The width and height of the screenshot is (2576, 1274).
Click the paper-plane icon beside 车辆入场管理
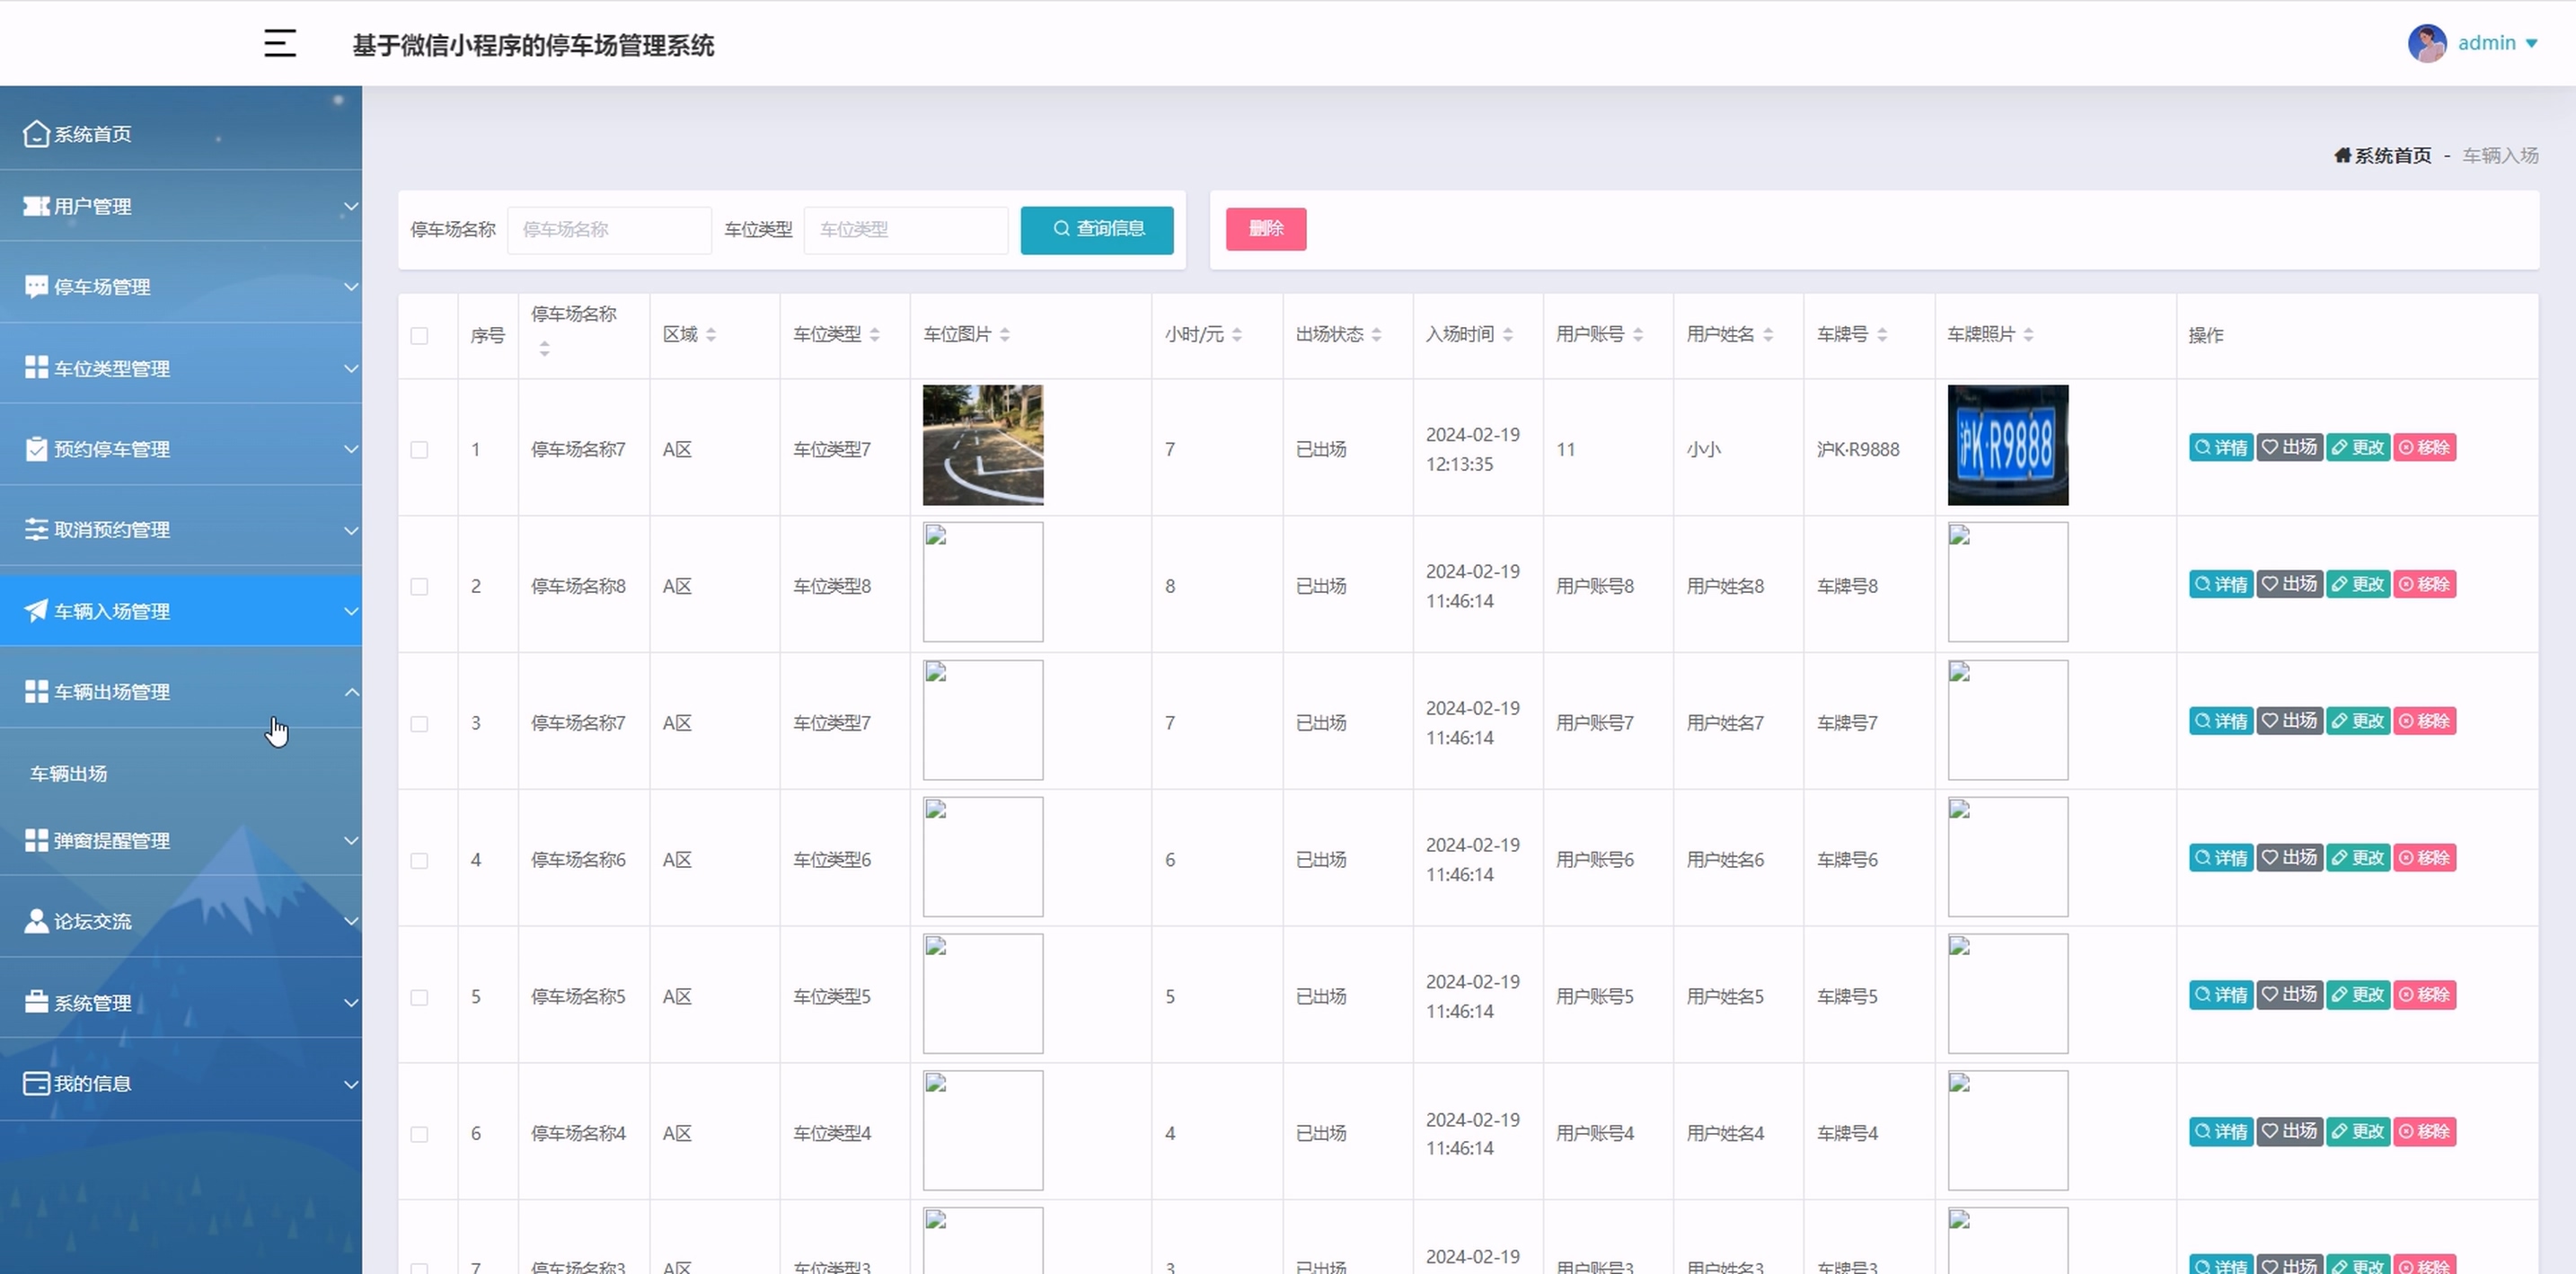tap(36, 610)
